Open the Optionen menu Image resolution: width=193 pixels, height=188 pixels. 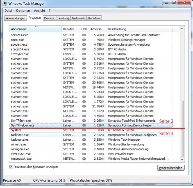pos(23,11)
